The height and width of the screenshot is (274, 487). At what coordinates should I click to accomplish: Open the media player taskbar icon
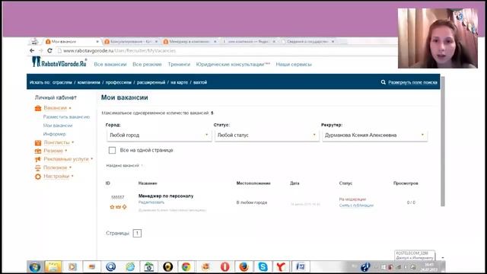pyautogui.click(x=72, y=267)
